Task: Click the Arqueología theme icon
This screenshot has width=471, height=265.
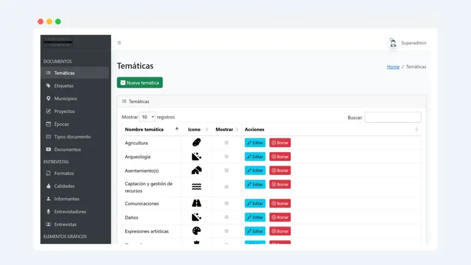Action: (x=196, y=156)
